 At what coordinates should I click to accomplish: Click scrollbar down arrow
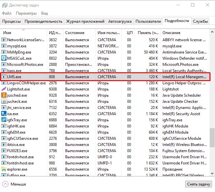coord(212,173)
